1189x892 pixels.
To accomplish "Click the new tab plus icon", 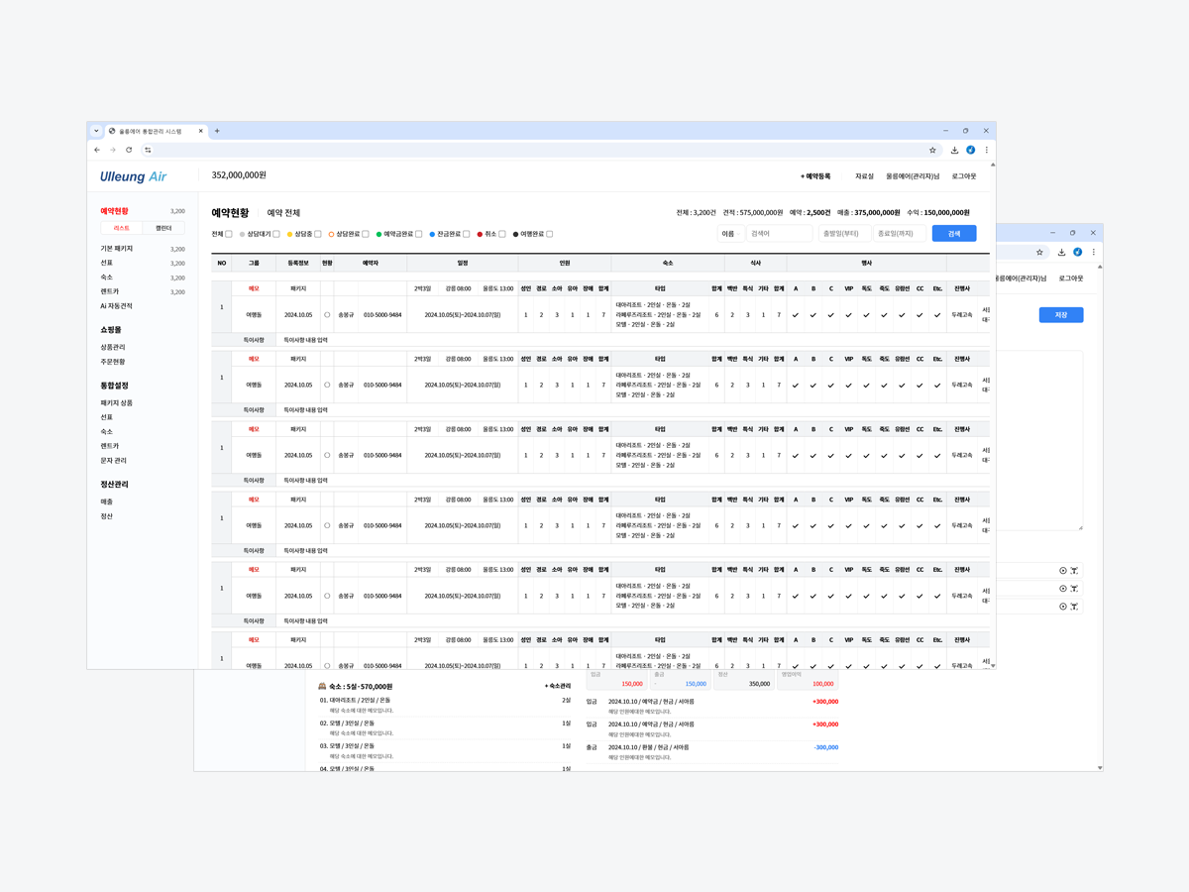I will click(217, 131).
